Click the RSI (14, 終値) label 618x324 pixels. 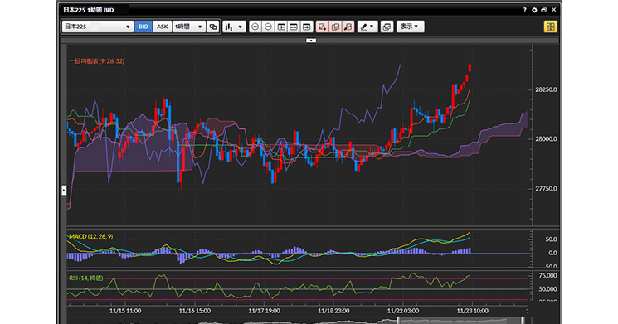[86, 278]
